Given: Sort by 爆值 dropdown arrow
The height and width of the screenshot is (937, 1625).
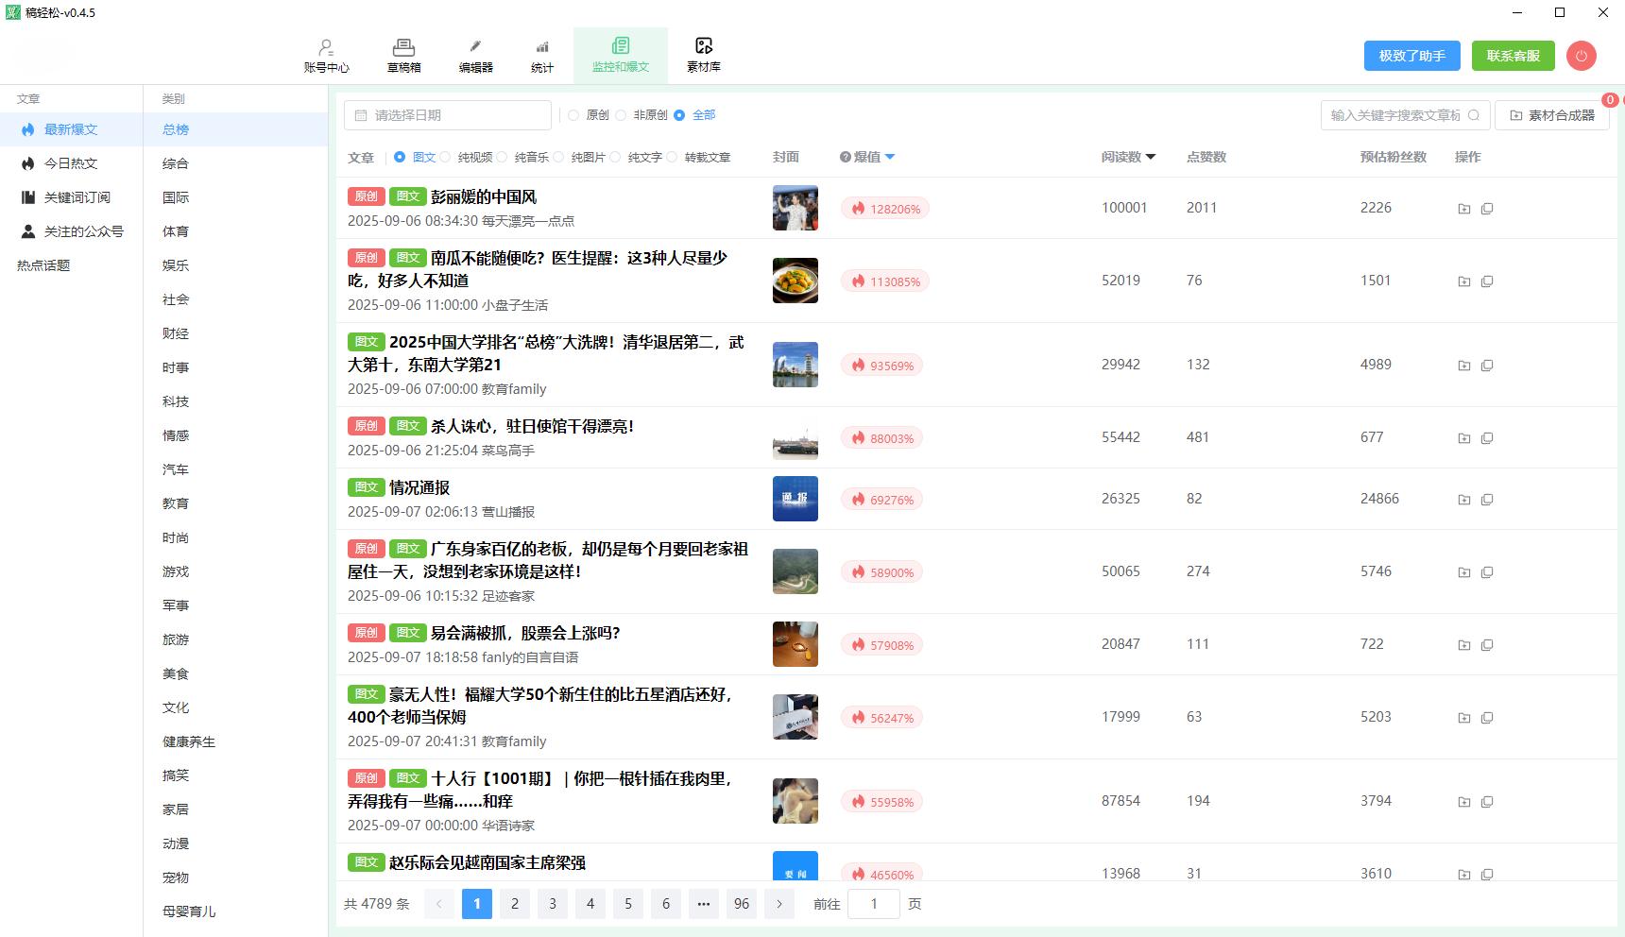Looking at the screenshot, I should (890, 158).
